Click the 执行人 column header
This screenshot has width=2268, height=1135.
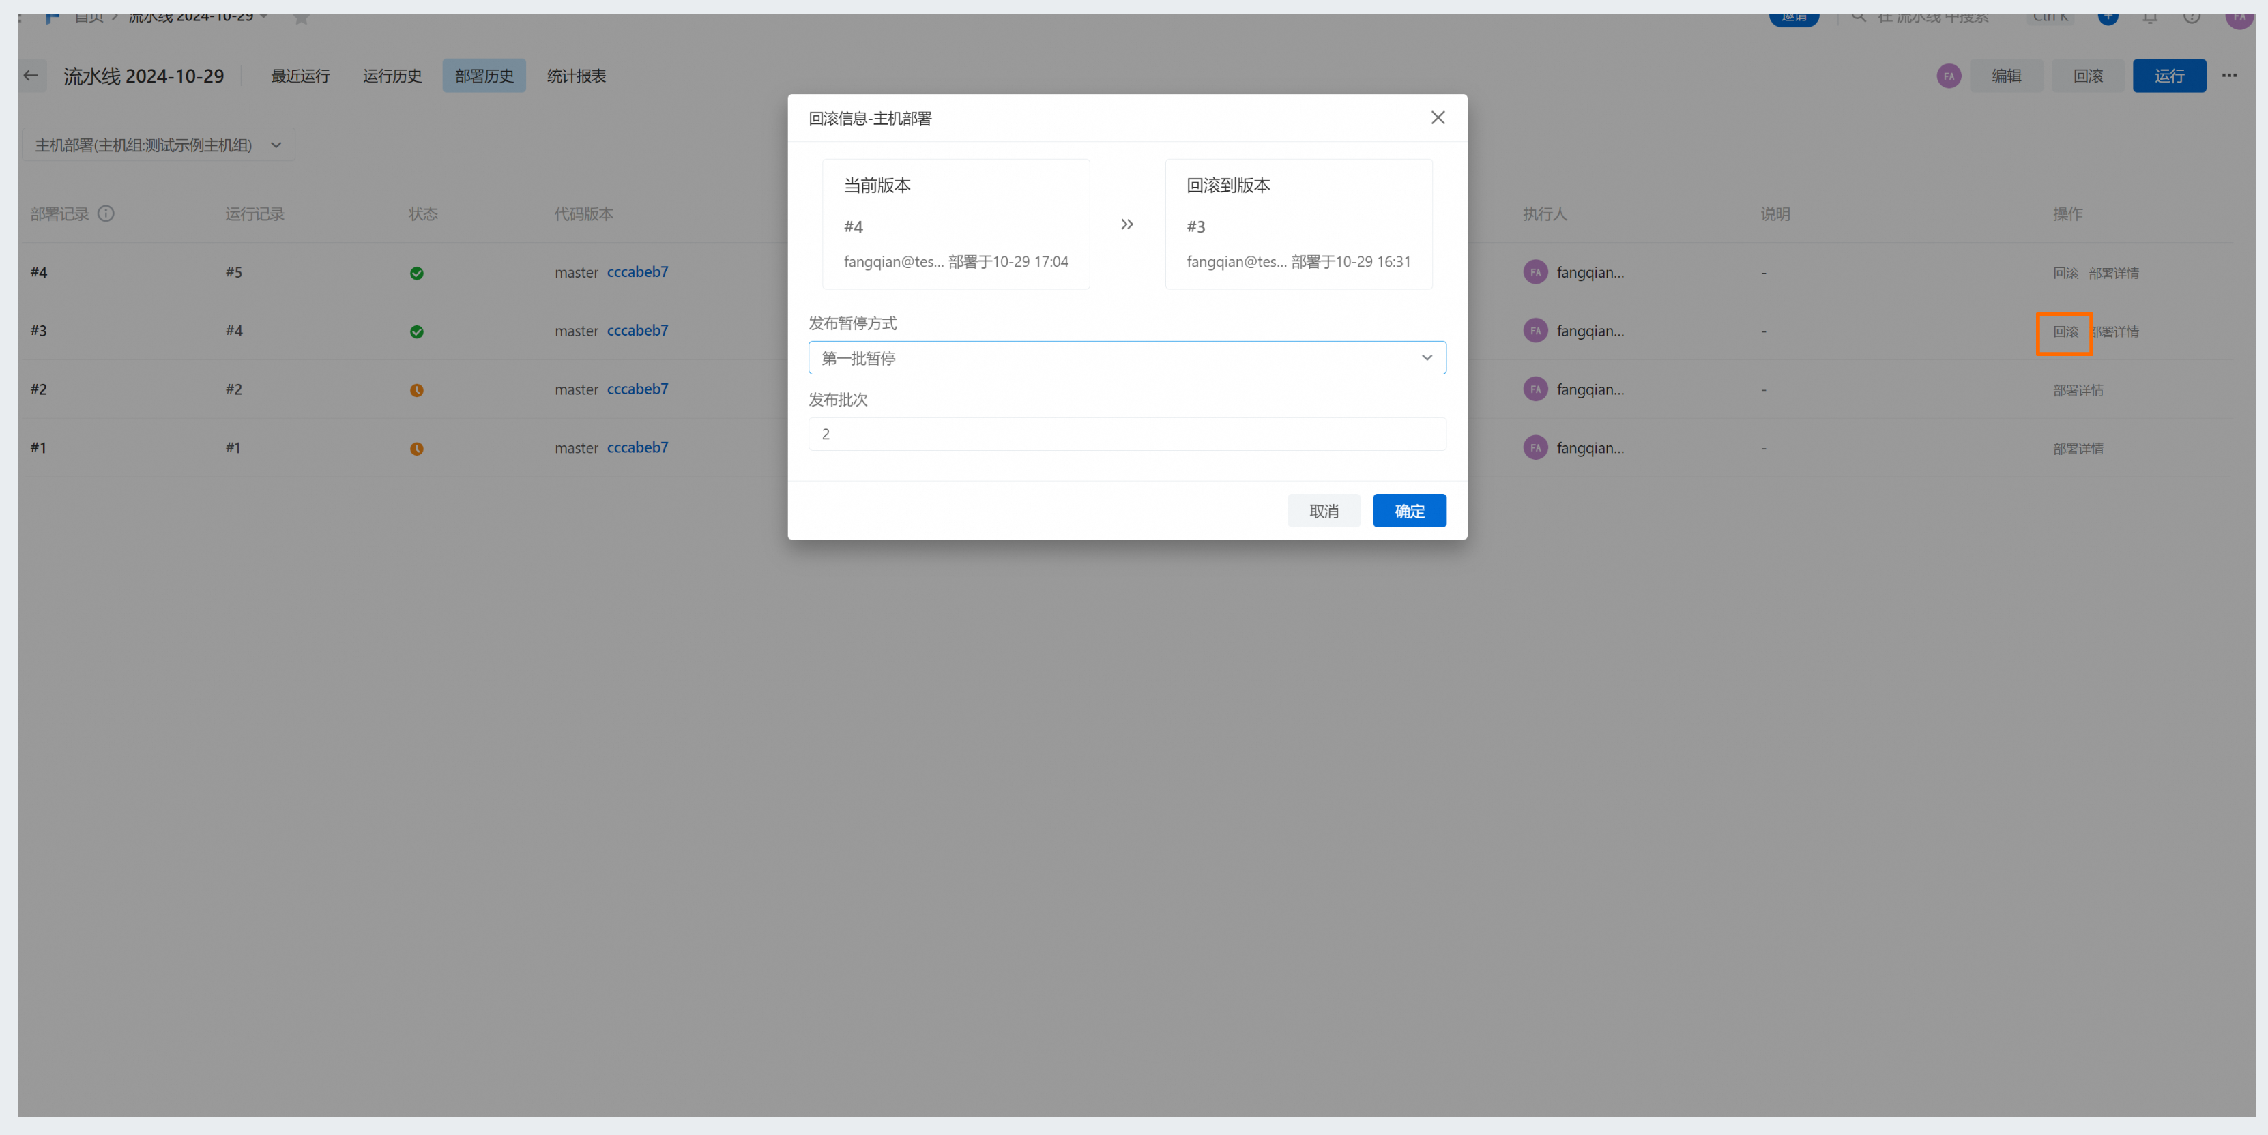(1544, 213)
